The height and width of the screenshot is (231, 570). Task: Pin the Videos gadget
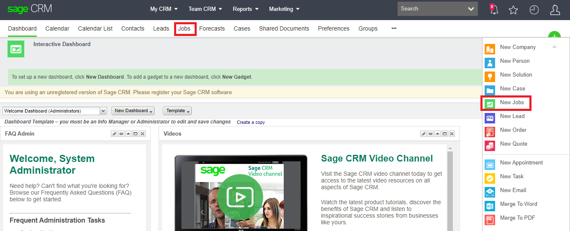pyautogui.click(x=430, y=133)
